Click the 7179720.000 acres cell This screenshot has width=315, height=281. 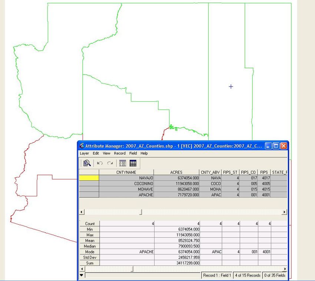point(176,194)
